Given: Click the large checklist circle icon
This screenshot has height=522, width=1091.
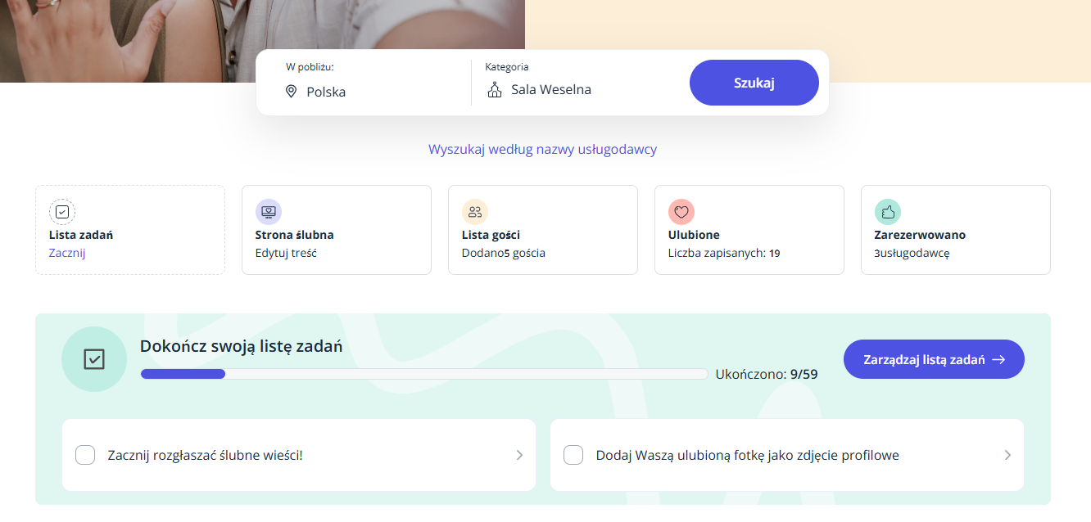Looking at the screenshot, I should [x=94, y=359].
